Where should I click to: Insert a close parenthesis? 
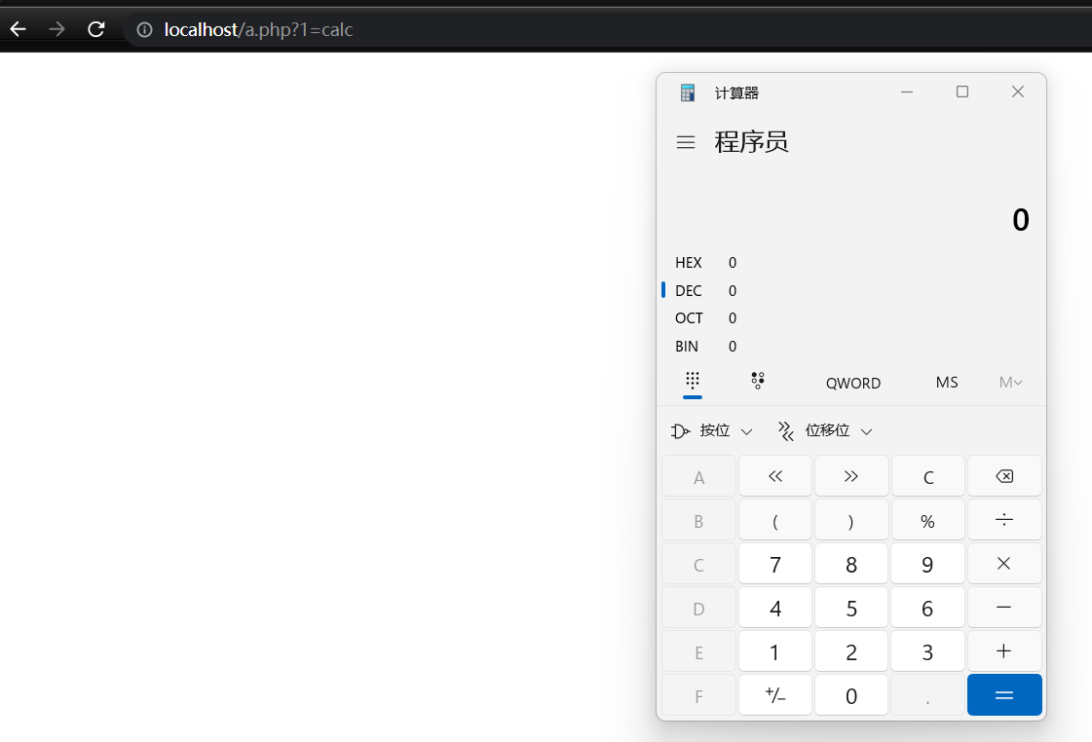coord(851,520)
